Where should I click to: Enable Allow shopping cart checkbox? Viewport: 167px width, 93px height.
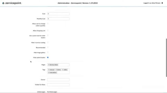pos(48,30)
